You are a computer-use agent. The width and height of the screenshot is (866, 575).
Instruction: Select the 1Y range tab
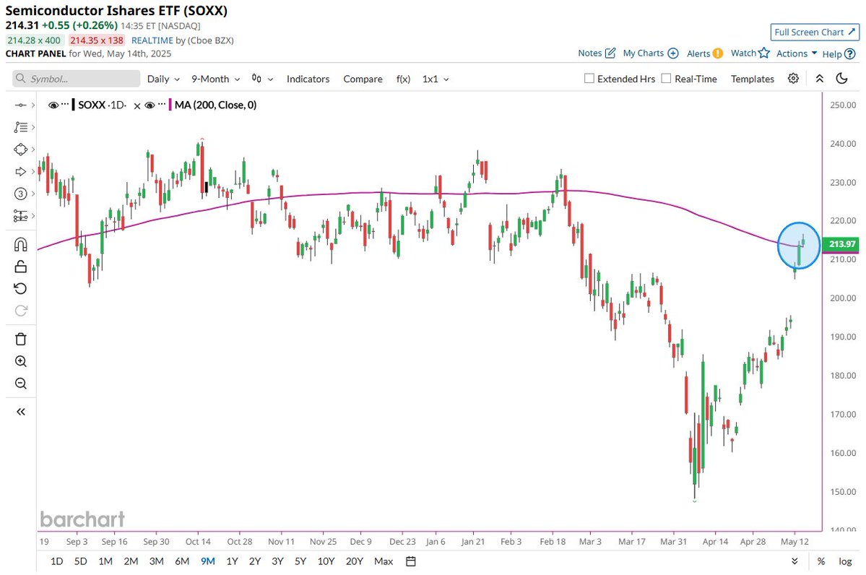[232, 561]
